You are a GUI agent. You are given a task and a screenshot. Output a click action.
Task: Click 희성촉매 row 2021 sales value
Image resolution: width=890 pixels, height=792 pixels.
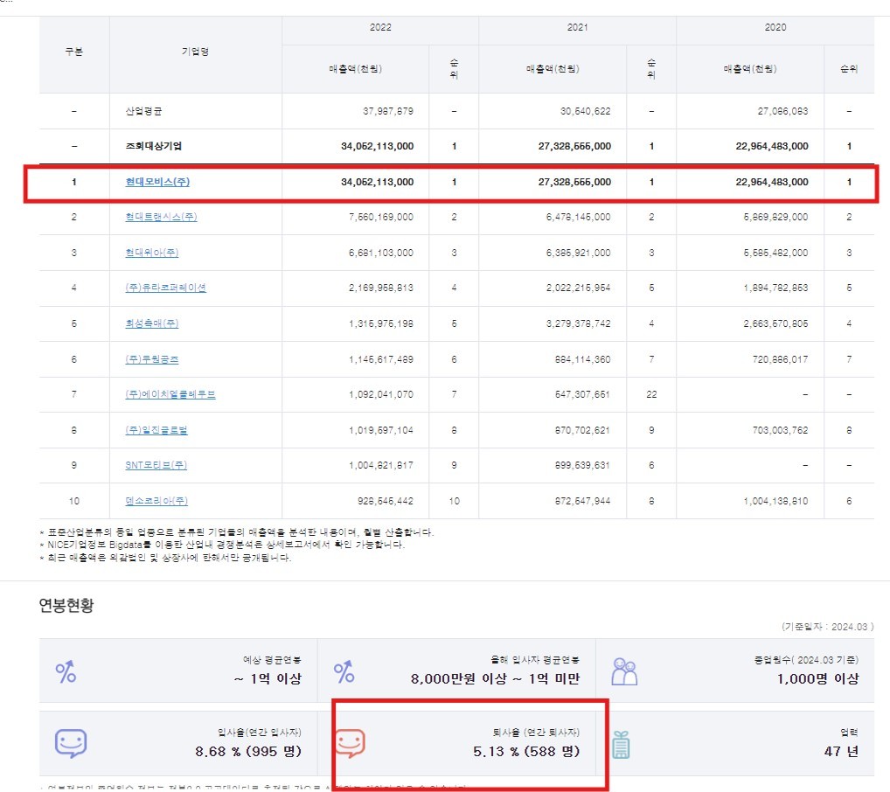coord(579,323)
